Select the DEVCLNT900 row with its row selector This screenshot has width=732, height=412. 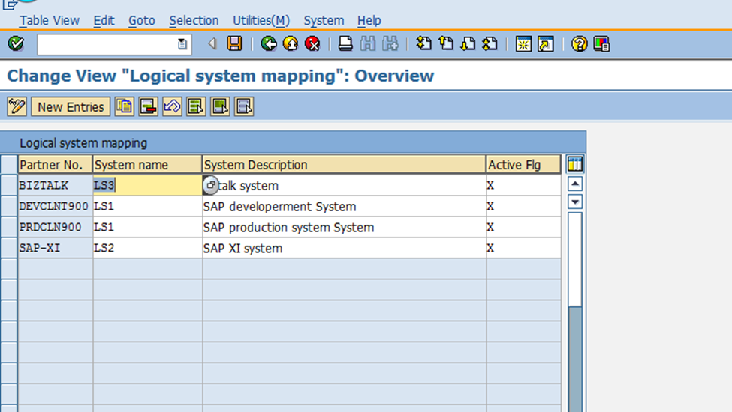[9, 206]
